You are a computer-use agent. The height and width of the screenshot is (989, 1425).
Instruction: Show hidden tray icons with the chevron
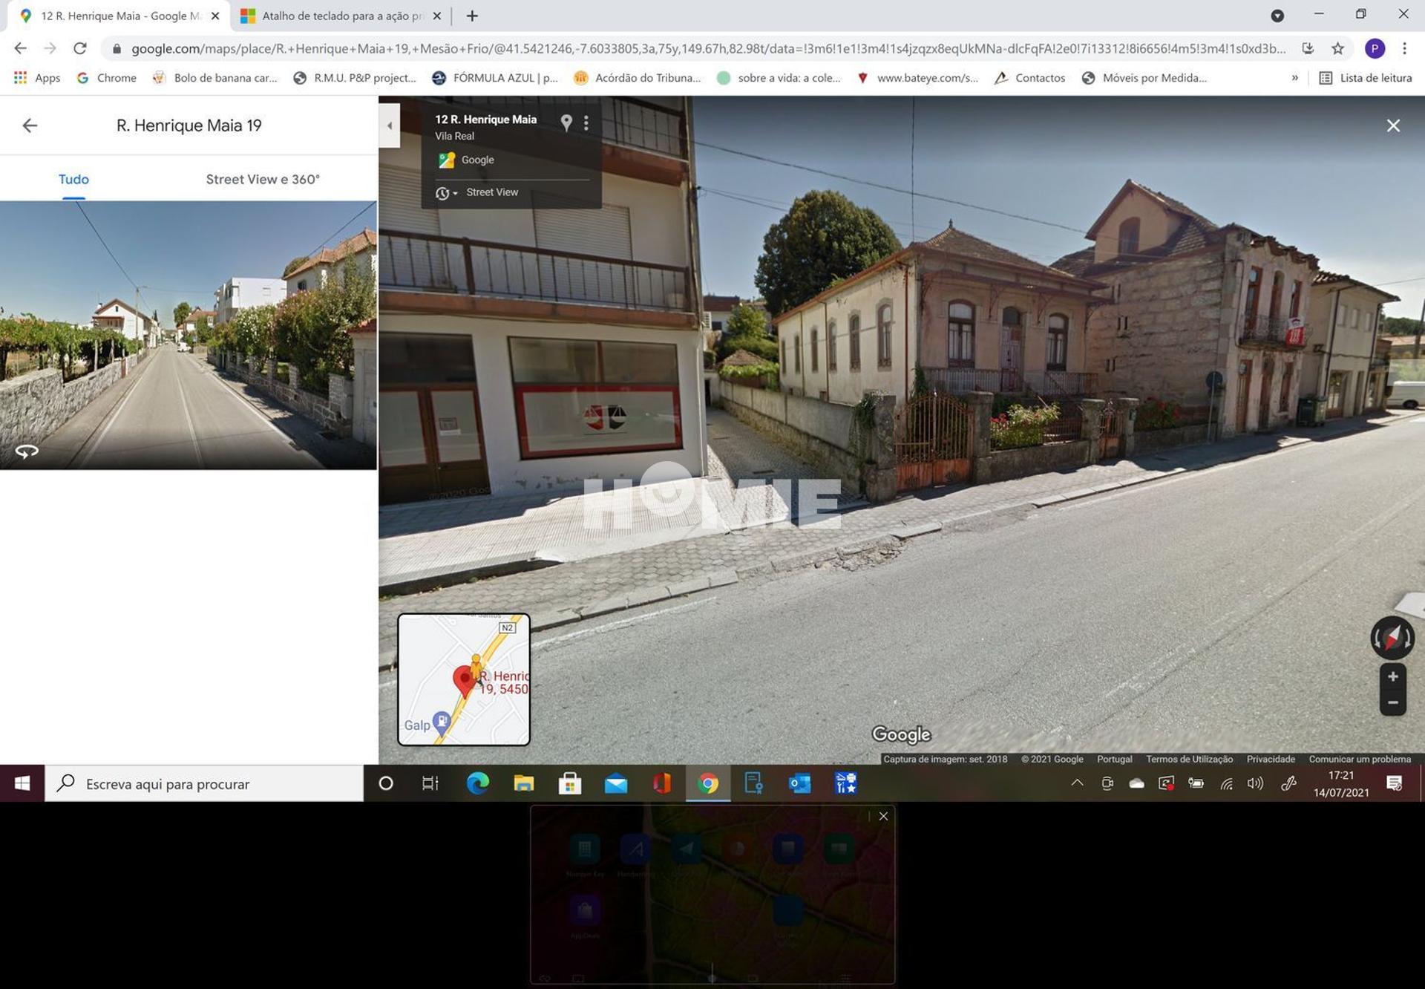[x=1077, y=783]
